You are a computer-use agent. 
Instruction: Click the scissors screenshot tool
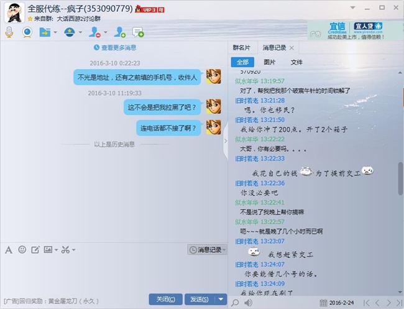pos(64,250)
